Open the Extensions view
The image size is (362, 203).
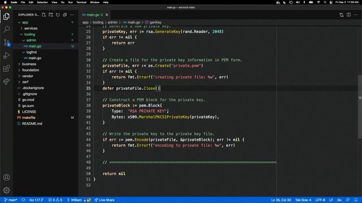pos(6,68)
